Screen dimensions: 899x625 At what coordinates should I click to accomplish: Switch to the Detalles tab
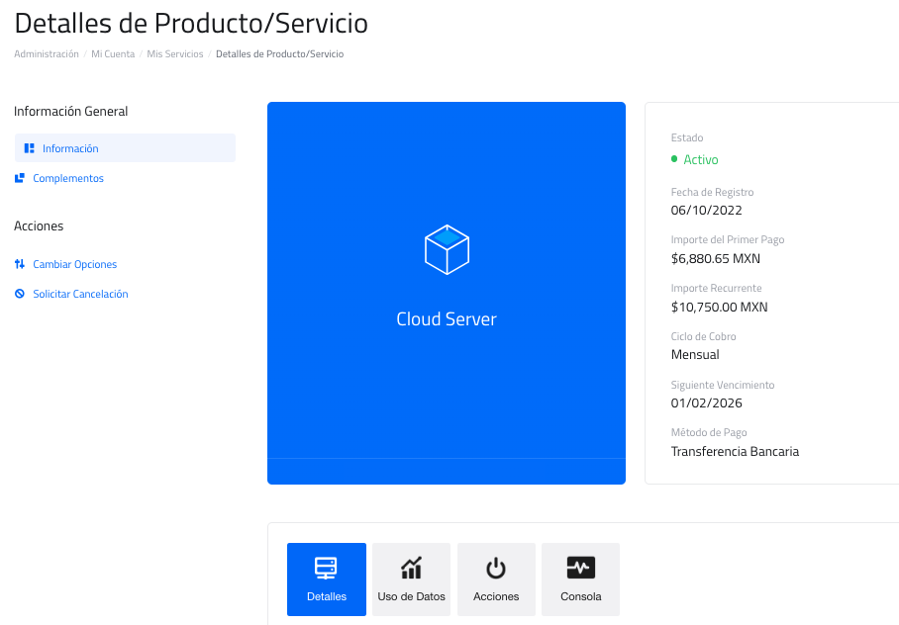[327, 580]
